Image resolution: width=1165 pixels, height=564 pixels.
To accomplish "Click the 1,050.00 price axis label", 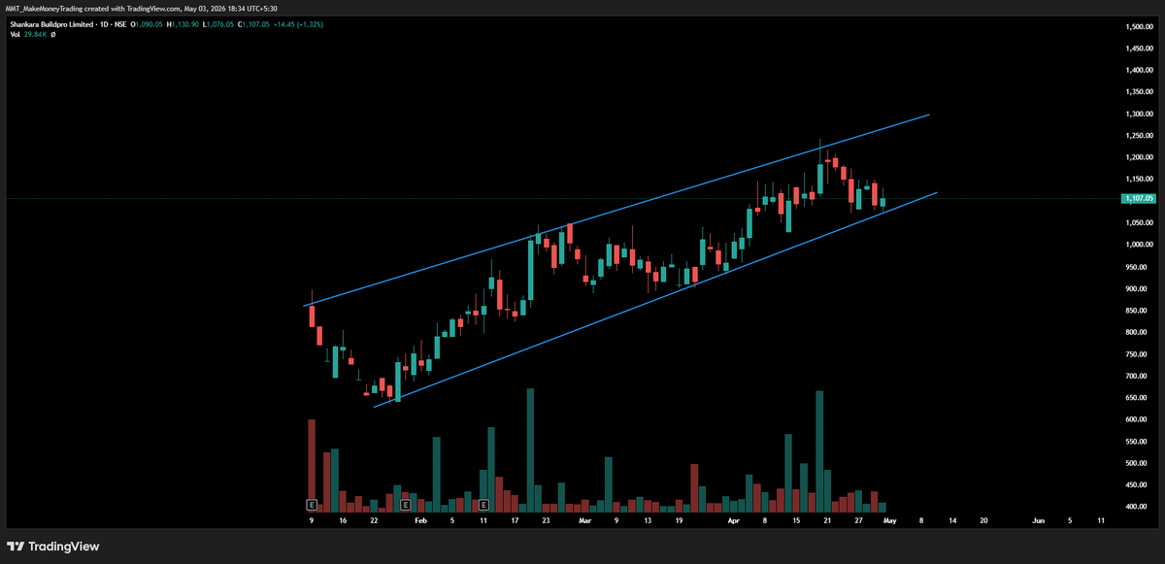I will (x=1140, y=223).
